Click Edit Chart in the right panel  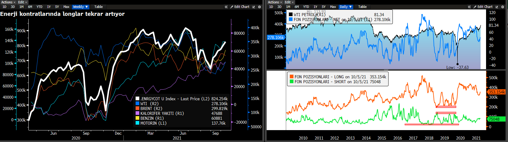click(x=483, y=7)
